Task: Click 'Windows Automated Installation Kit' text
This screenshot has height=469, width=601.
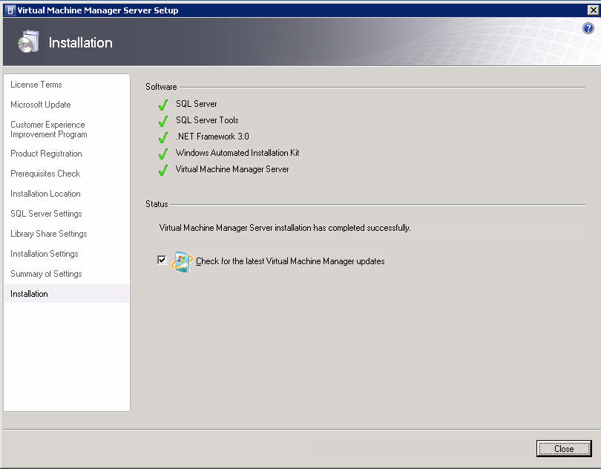Action: [237, 153]
